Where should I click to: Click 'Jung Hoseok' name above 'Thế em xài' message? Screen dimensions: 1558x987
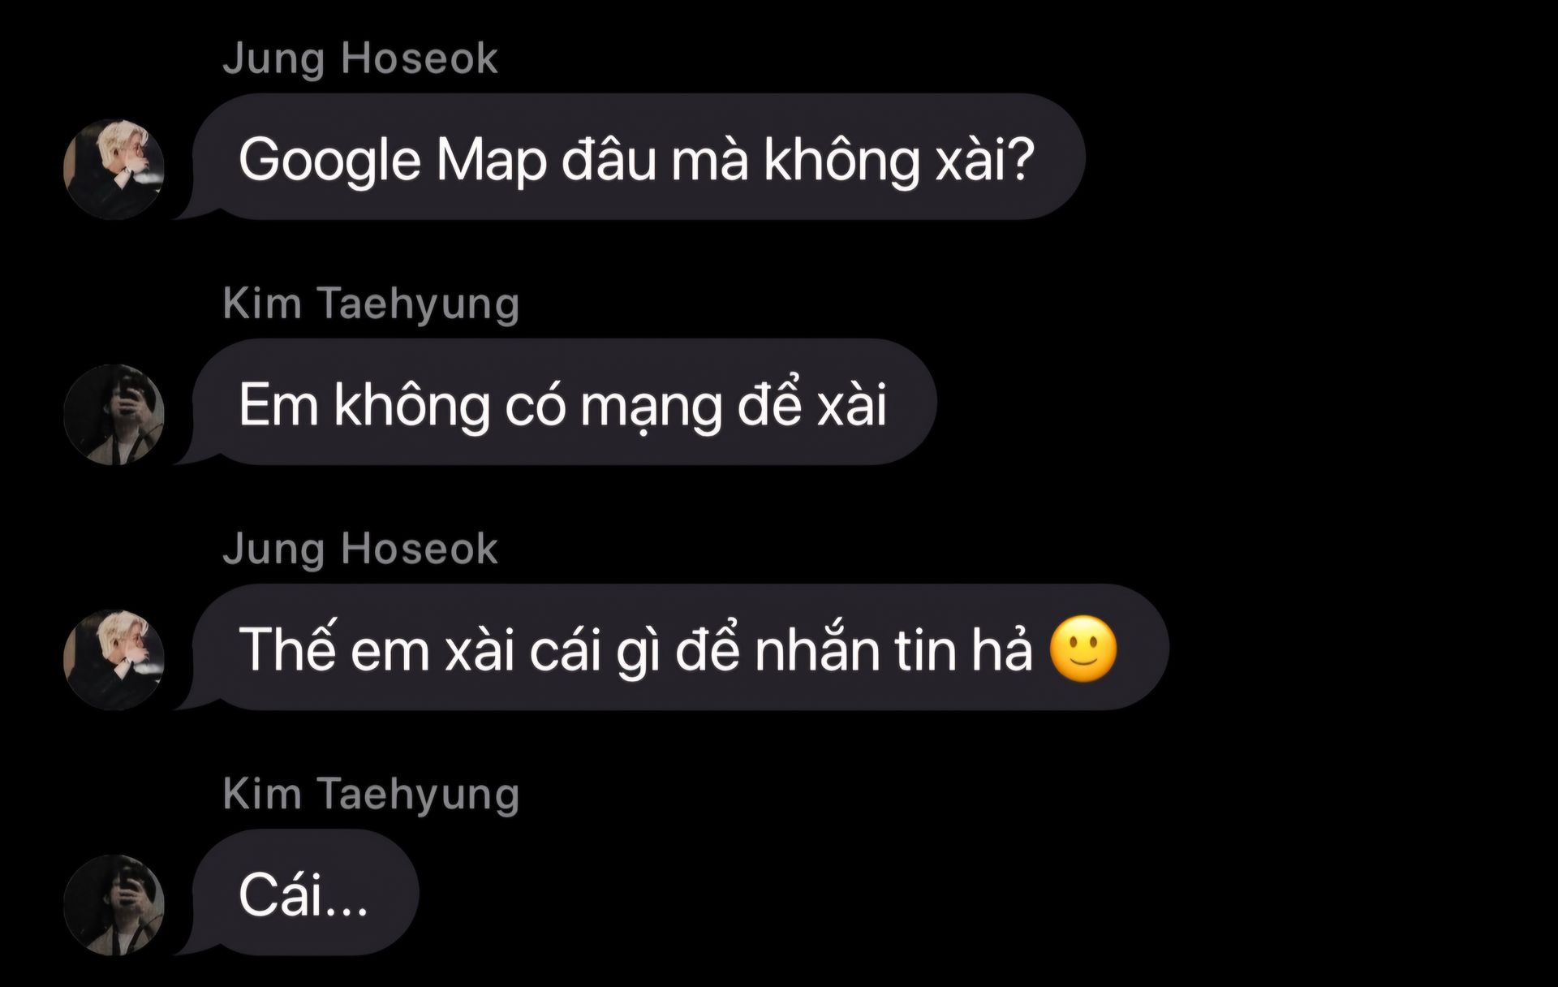point(360,550)
